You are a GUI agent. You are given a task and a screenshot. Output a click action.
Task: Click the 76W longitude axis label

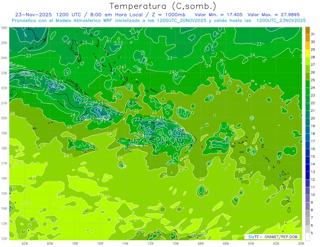(100, 243)
